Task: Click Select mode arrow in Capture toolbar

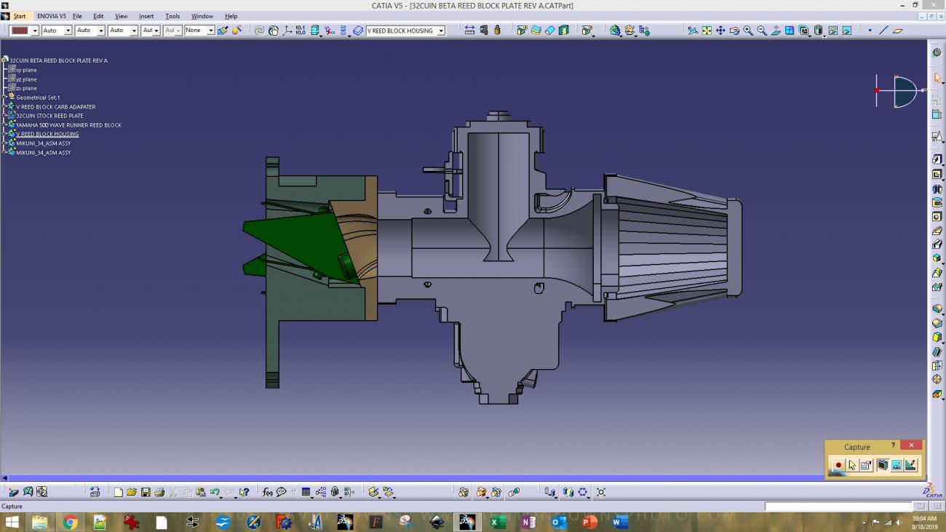Action: (852, 465)
